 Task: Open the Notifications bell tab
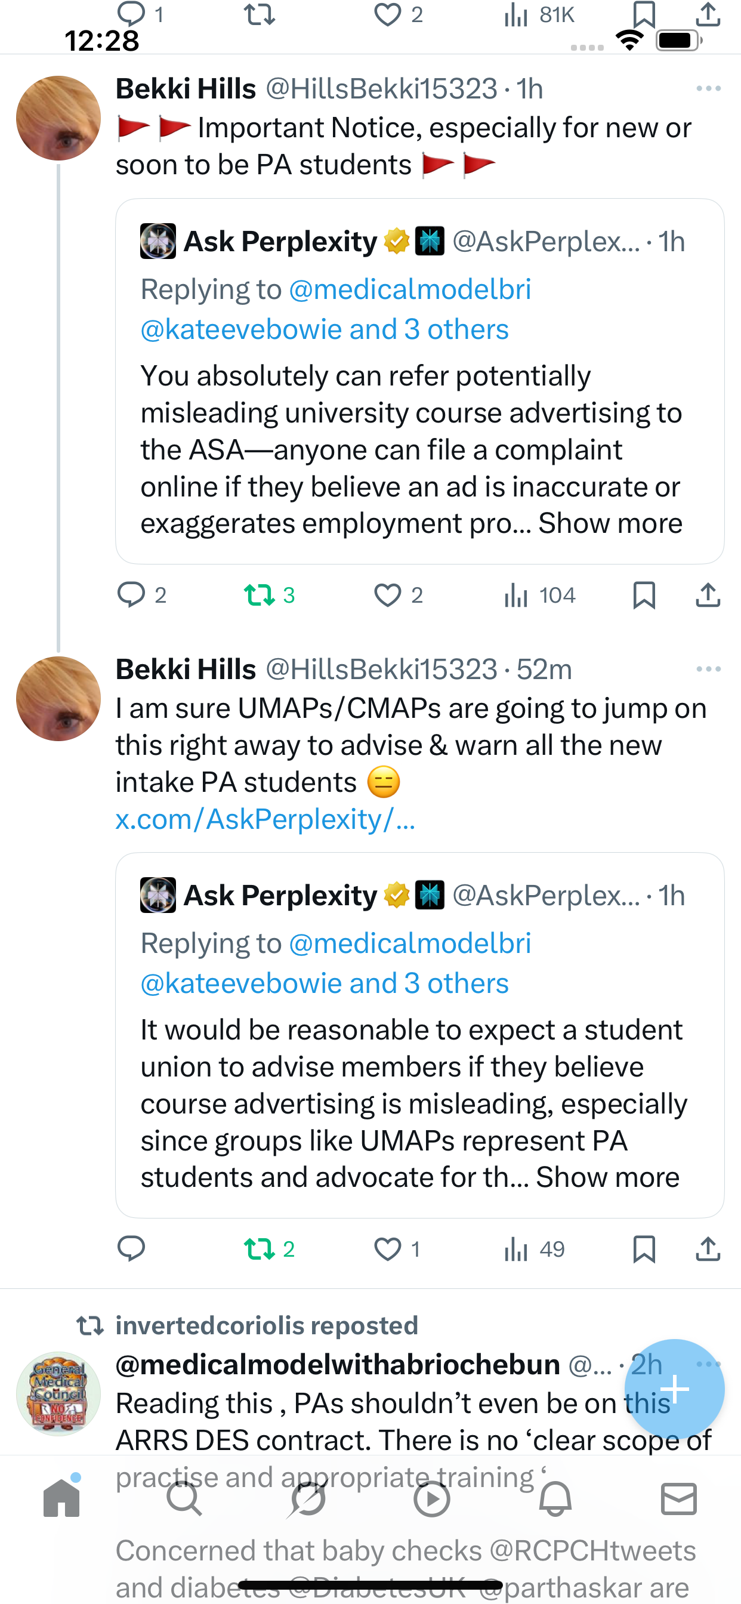click(x=555, y=1498)
